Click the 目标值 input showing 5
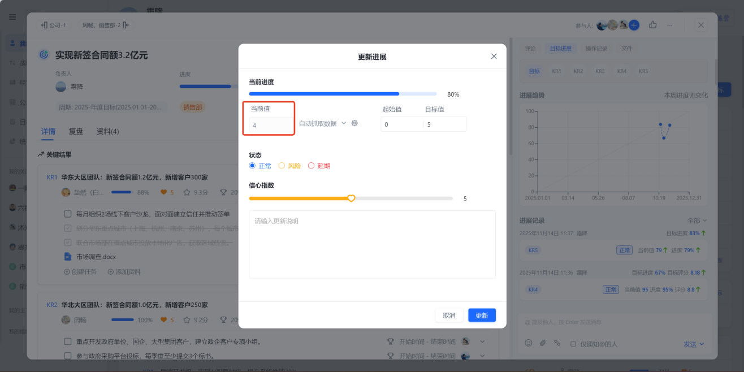744x372 pixels. point(445,124)
